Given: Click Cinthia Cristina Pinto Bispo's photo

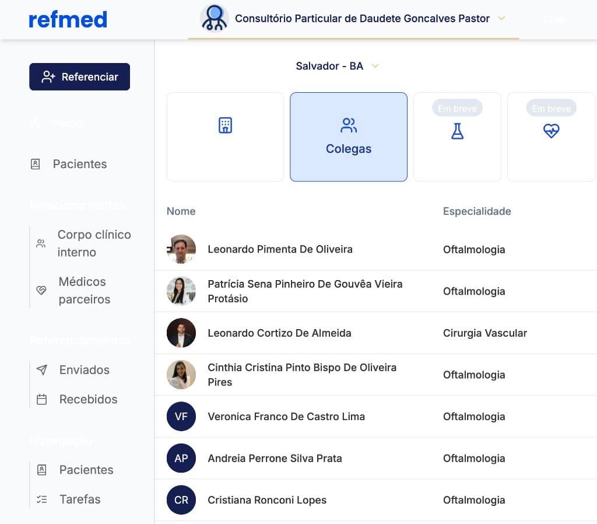Looking at the screenshot, I should point(181,375).
